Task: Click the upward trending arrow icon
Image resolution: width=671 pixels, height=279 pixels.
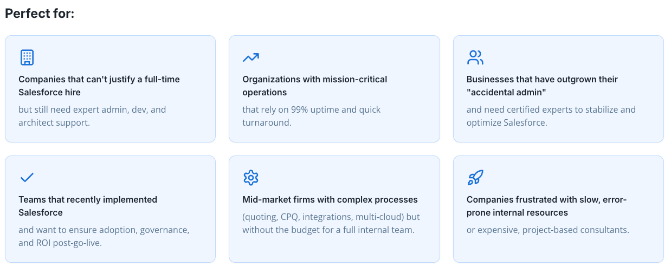Action: [x=251, y=57]
